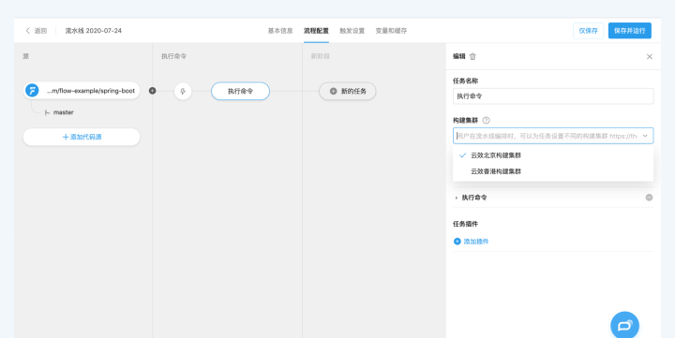Open the 触发设置 tab
675x338 pixels.
(x=352, y=31)
